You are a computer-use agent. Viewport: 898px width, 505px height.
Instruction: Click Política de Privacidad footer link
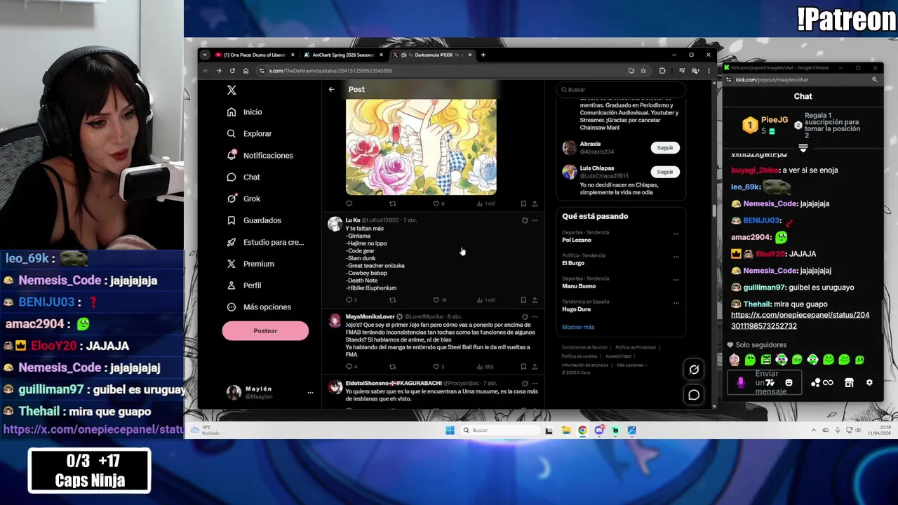click(x=636, y=347)
